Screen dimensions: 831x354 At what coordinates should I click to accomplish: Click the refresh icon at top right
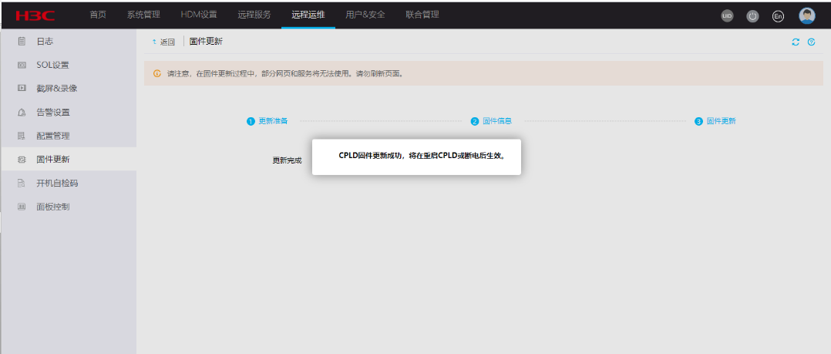tap(796, 42)
